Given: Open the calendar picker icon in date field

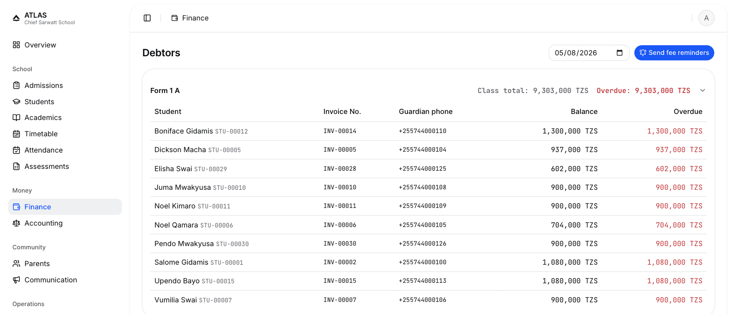Looking at the screenshot, I should tap(620, 53).
